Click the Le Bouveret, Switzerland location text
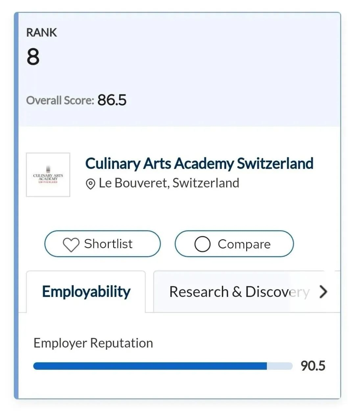The width and height of the screenshot is (355, 416). [x=169, y=183]
